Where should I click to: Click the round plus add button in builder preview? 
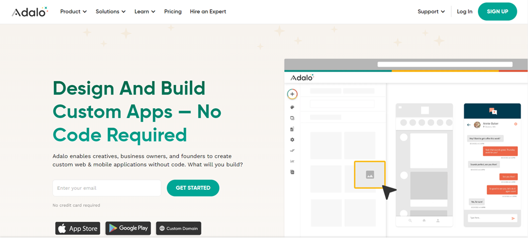click(x=292, y=94)
